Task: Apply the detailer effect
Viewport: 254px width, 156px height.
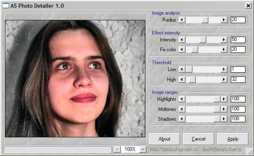Action: [232, 139]
